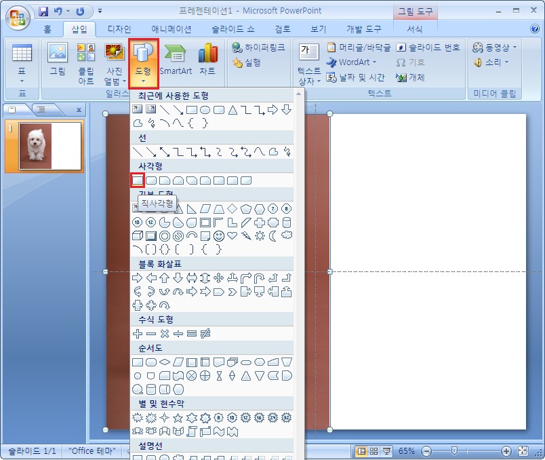Zoom out with the minus button

pyautogui.click(x=426, y=451)
